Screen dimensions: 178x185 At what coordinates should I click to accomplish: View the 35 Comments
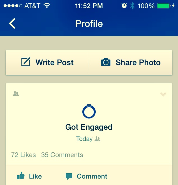tap(62, 155)
